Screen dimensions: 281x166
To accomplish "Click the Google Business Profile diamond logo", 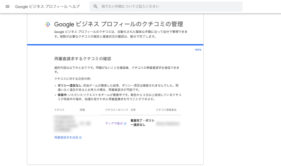I will 48,24.
